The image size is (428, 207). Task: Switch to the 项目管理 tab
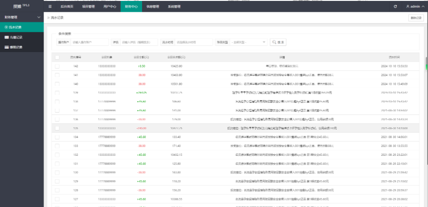88,6
